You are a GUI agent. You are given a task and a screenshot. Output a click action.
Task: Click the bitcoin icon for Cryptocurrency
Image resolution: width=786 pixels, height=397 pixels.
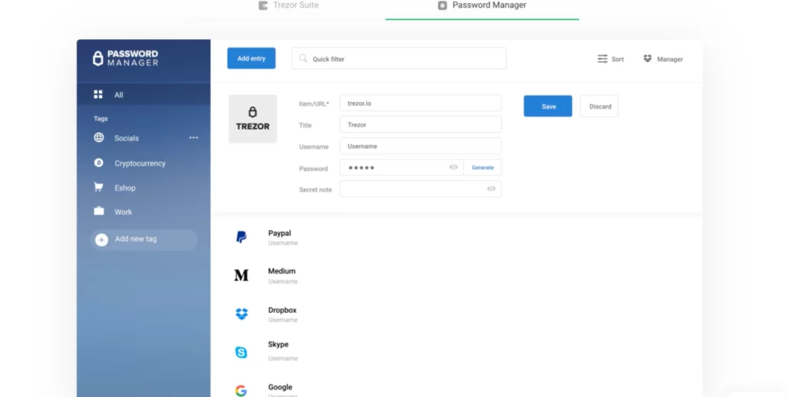pyautogui.click(x=99, y=162)
